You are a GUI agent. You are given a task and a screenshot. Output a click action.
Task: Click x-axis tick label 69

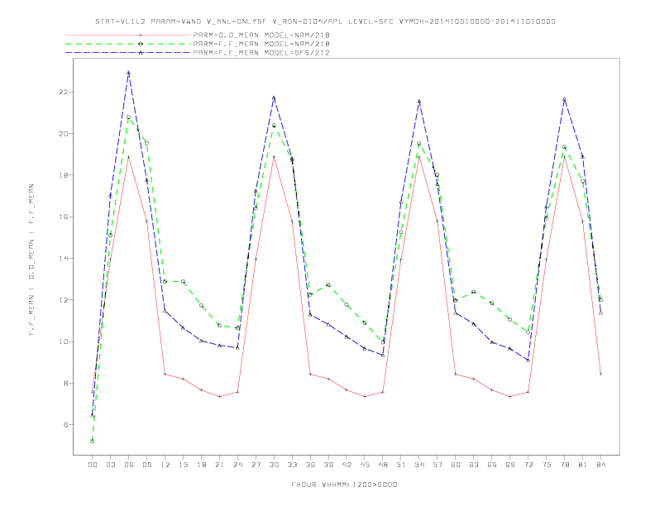tap(510, 465)
